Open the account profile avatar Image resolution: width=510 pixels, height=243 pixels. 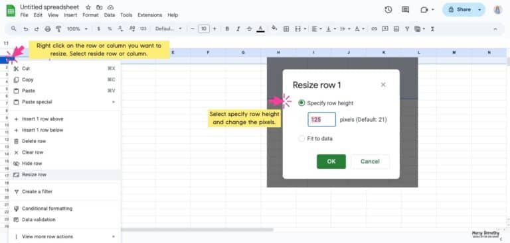497,10
